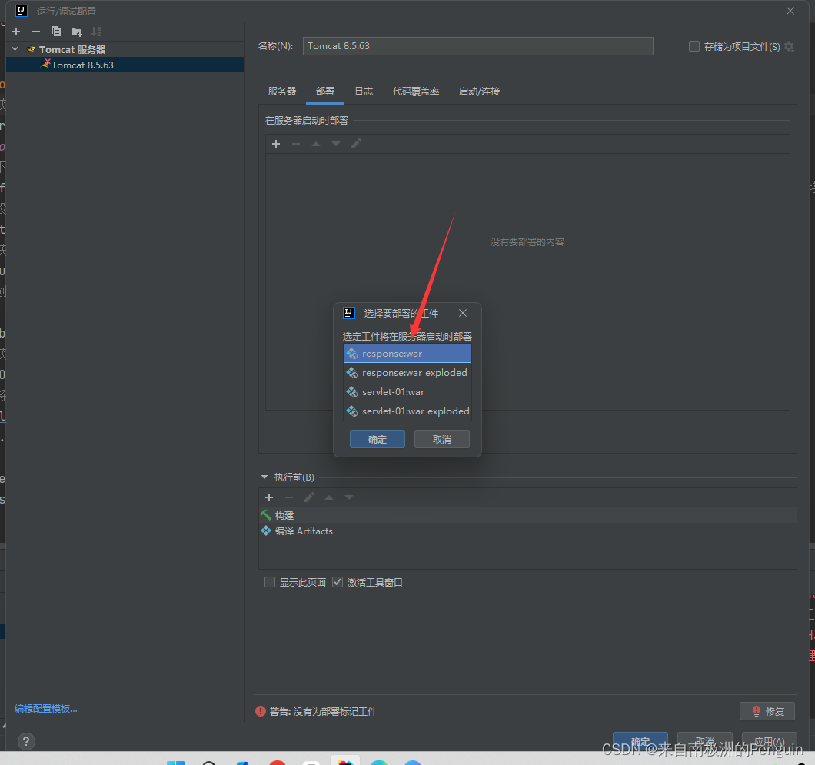The width and height of the screenshot is (815, 765).
Task: Select the 构建 before-launch task
Action: tap(527, 516)
